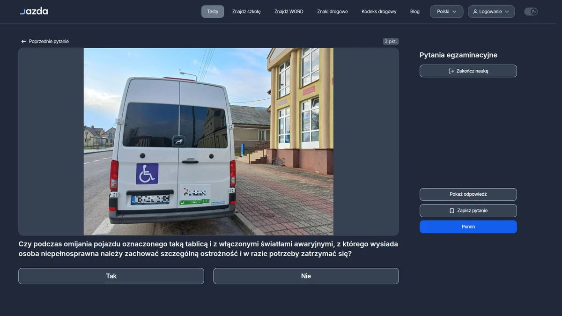Image resolution: width=562 pixels, height=316 pixels.
Task: Open Znajdź WORD menu item
Action: [x=289, y=12]
